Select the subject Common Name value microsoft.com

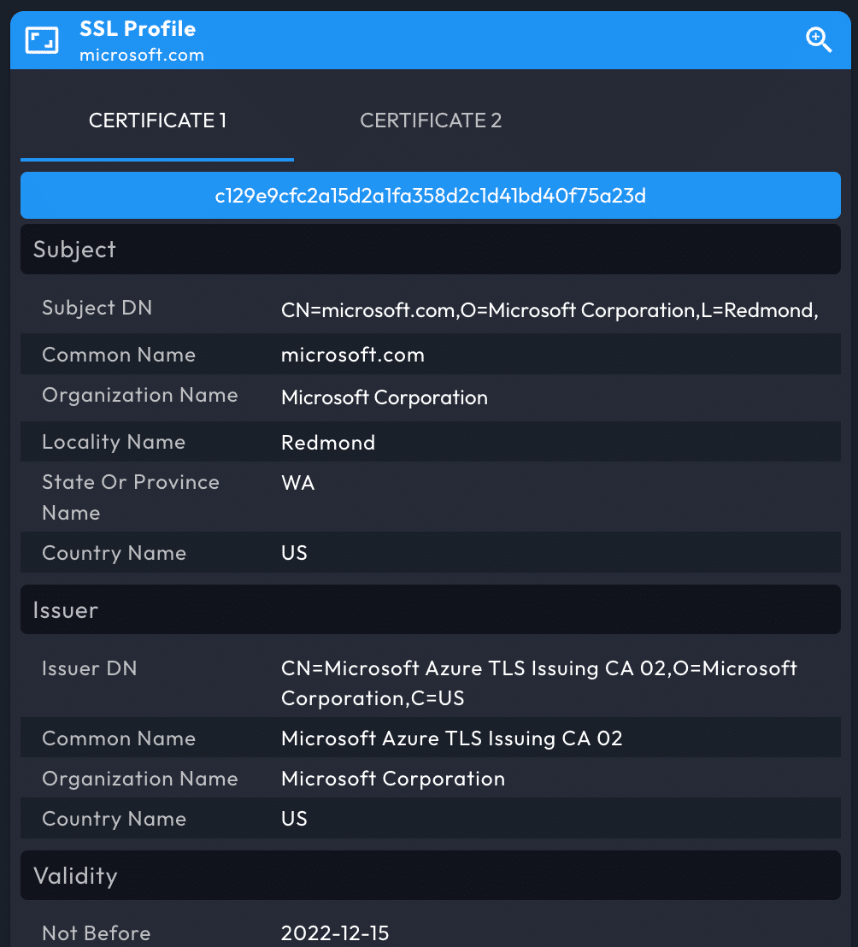353,356
